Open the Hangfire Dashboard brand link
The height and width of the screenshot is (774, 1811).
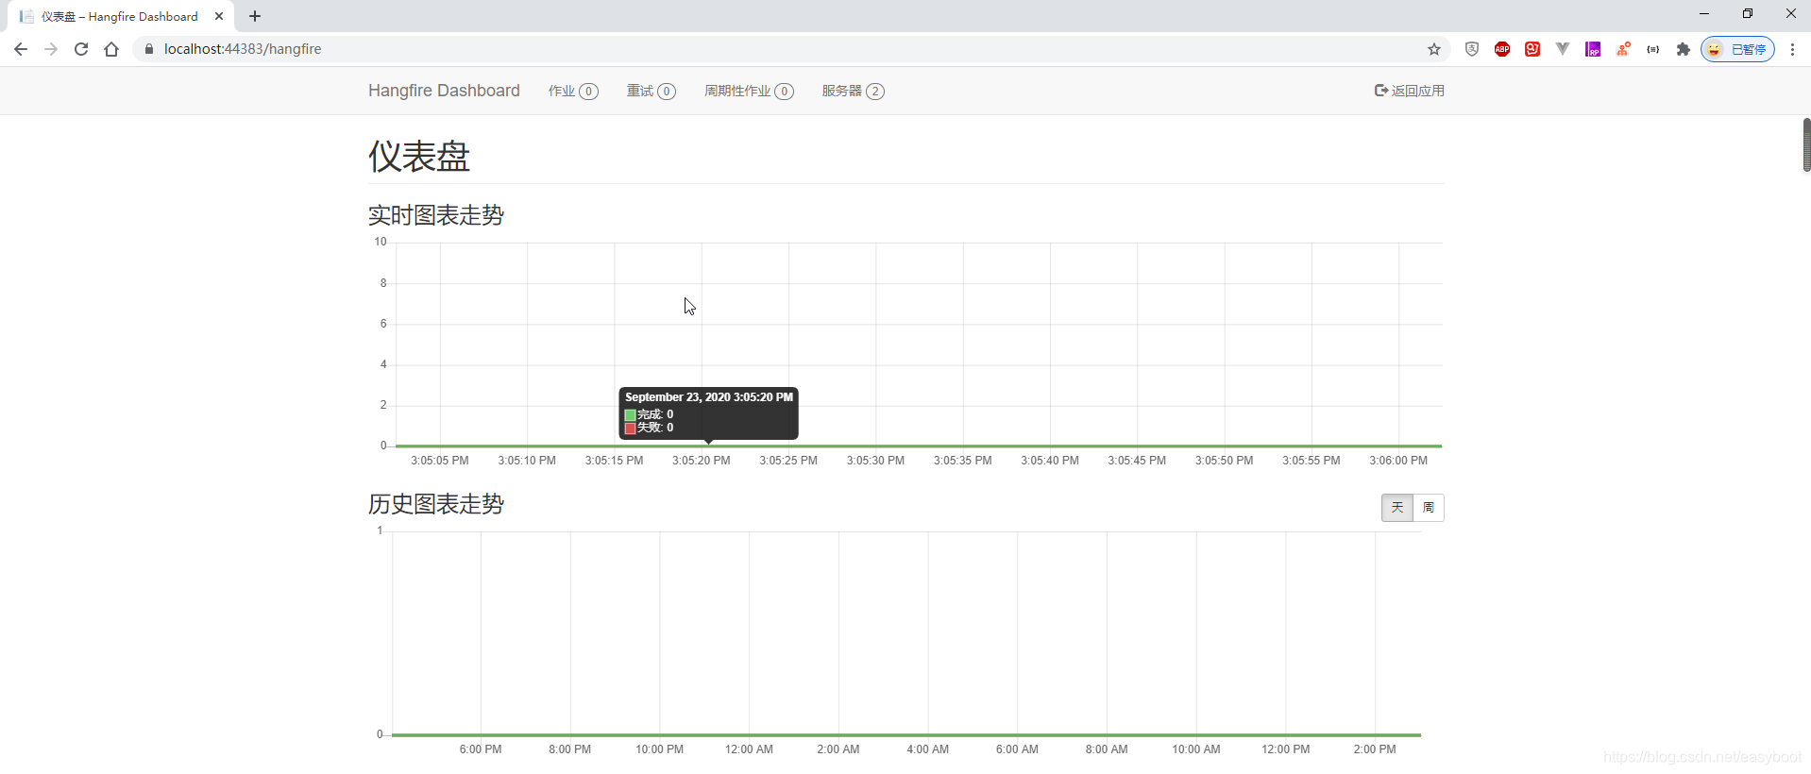(444, 91)
